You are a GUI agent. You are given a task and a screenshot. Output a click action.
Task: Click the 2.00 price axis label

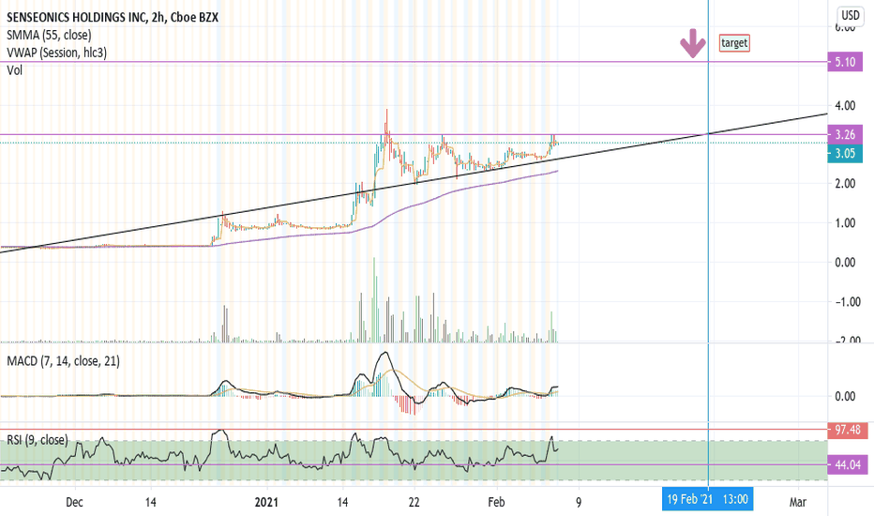click(845, 184)
